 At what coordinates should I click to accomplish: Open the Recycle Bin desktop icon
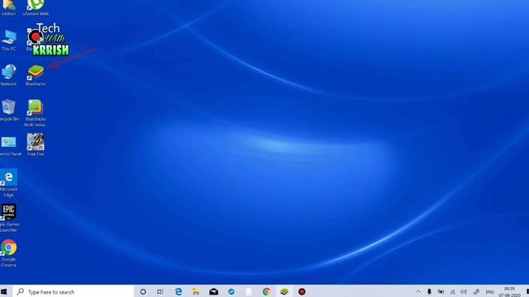pos(9,110)
